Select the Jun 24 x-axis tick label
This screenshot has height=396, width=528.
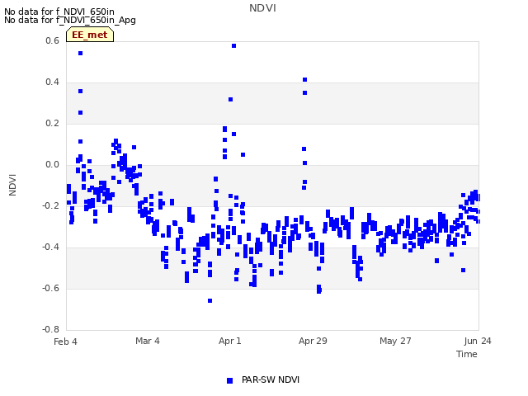(x=478, y=341)
